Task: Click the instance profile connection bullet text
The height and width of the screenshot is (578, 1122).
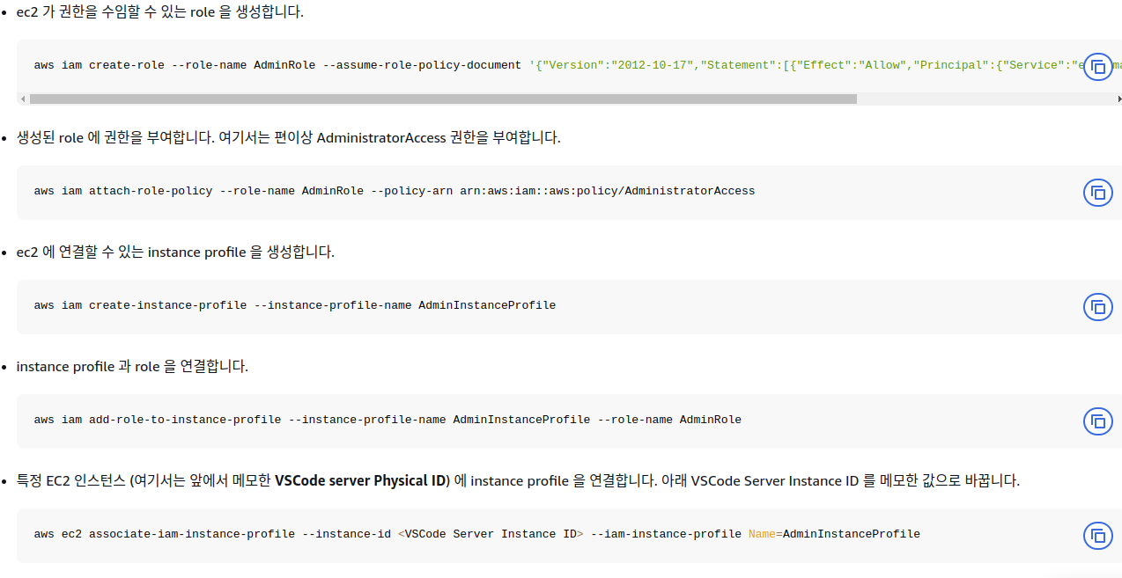Action: 132,366
